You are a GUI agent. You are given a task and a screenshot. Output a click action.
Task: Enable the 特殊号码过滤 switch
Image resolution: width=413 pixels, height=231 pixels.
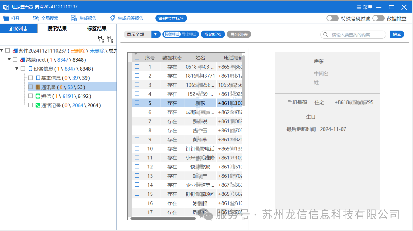(x=332, y=18)
